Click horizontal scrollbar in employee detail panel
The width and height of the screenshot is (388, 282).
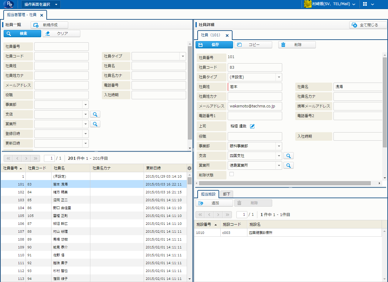coord(285,183)
